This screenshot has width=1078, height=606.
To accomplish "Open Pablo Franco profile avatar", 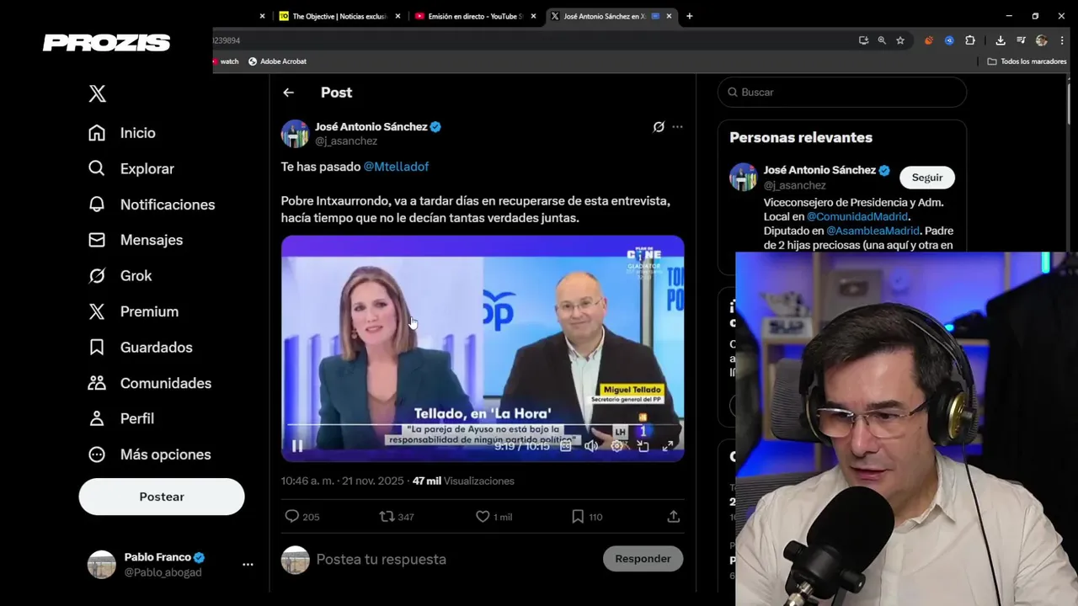I will point(102,565).
